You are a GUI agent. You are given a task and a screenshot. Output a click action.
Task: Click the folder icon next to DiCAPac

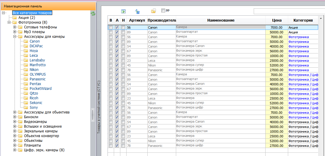26,46
